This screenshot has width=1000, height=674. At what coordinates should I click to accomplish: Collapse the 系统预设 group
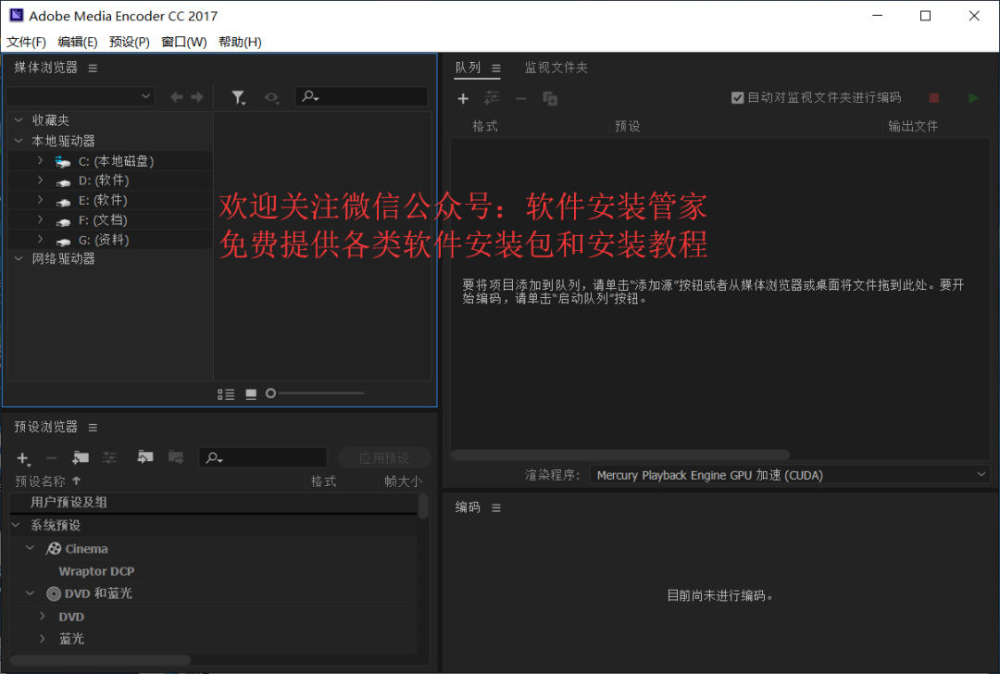pos(18,525)
